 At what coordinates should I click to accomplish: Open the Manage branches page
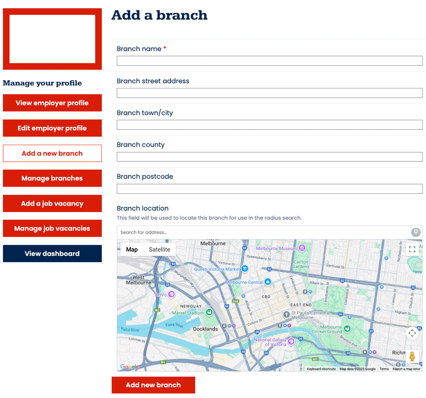[x=52, y=178]
